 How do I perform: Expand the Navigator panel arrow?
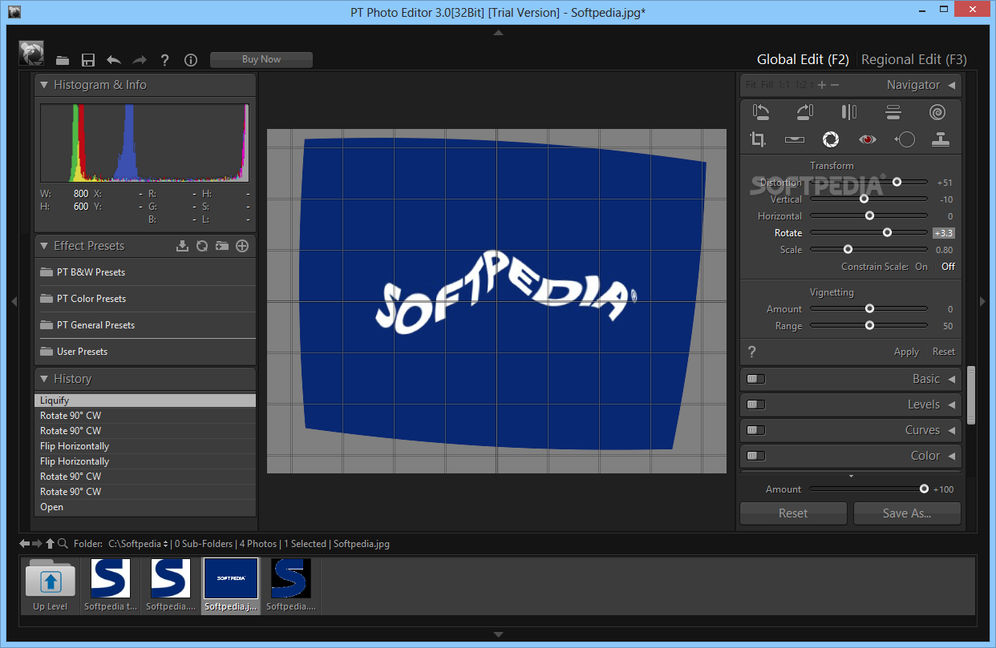951,85
